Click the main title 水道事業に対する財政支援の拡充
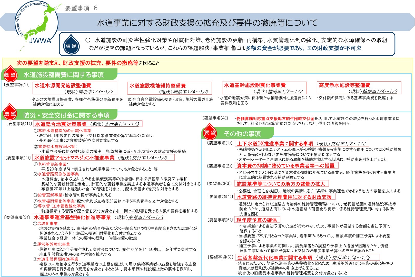This screenshot has height=277, width=415. pos(207,23)
